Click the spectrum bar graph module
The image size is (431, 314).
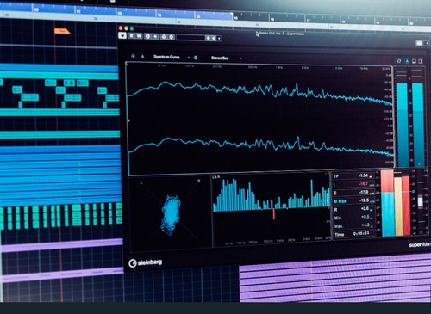(x=272, y=209)
